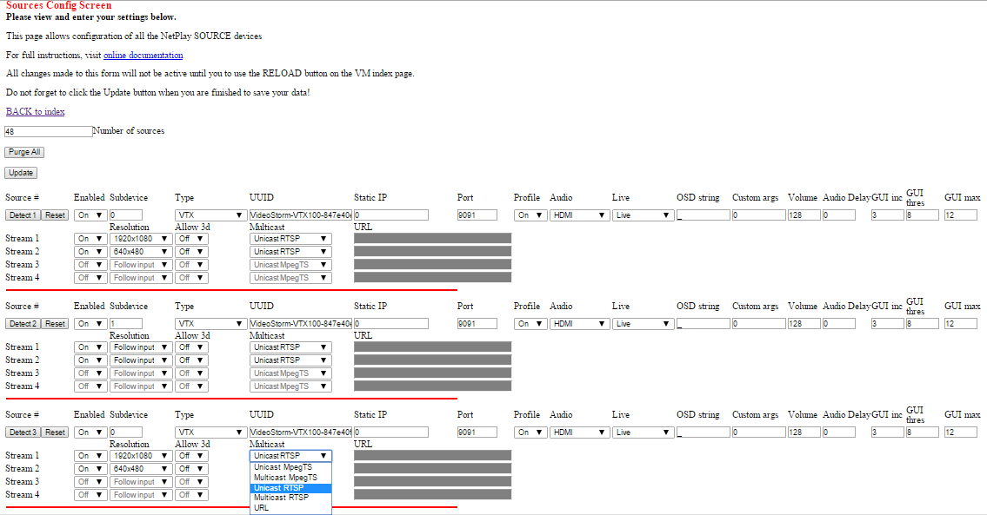This screenshot has height=515, width=987.
Task: Click the second source's UUID text field
Action: [300, 324]
